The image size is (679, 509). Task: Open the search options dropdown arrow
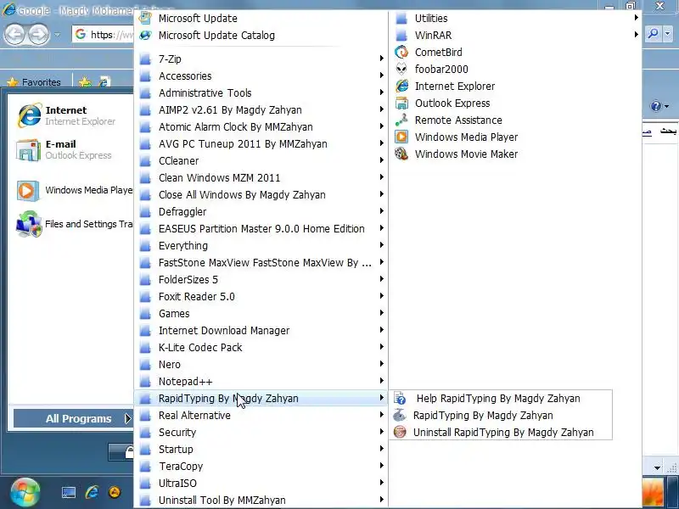[x=668, y=33]
